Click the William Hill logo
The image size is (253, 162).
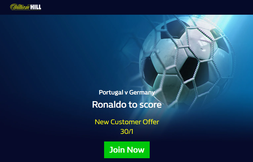[26, 7]
